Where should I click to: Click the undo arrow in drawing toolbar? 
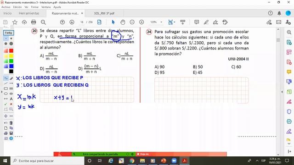6,123
